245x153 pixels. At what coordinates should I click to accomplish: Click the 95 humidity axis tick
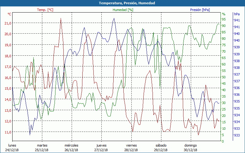click(x=224, y=19)
